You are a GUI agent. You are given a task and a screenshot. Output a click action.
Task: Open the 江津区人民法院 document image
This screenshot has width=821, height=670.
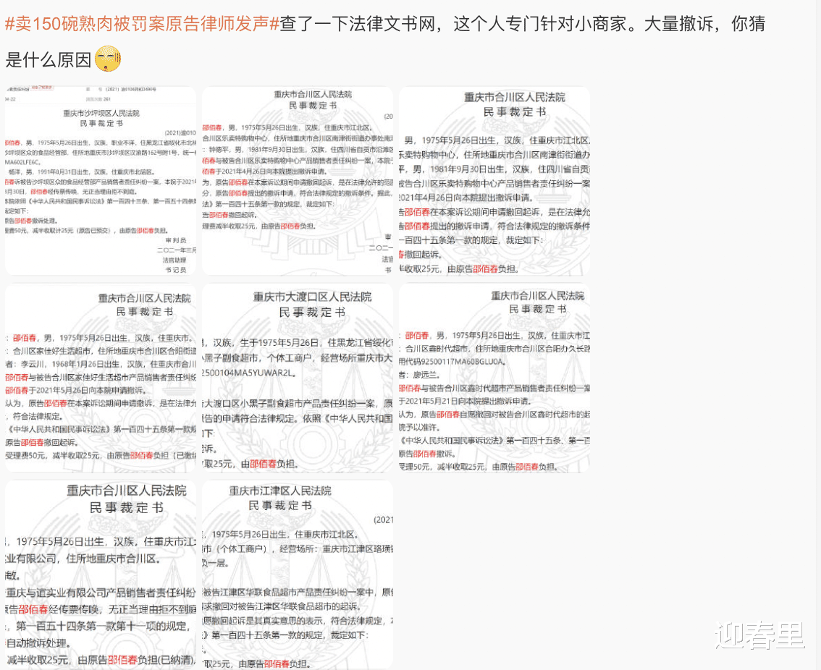297,572
